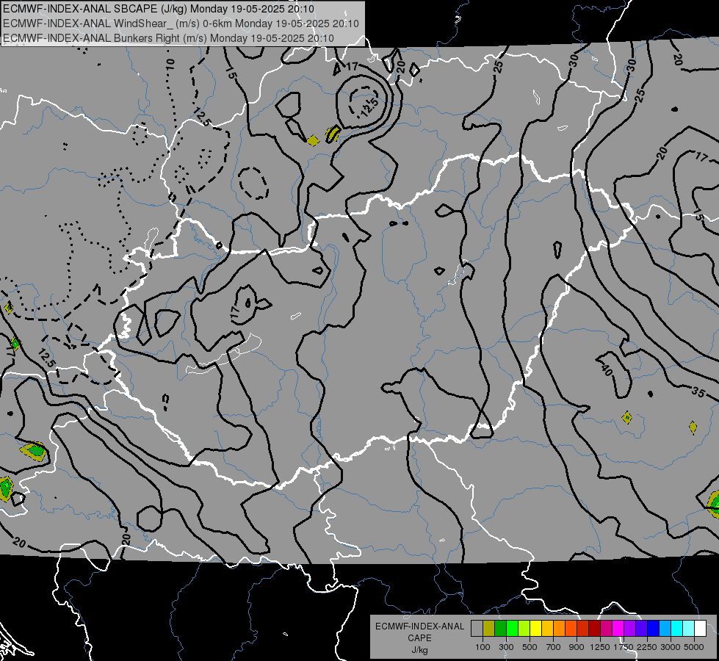719x661 pixels.
Task: Select the amber legend swatch
Action: pyautogui.click(x=547, y=629)
